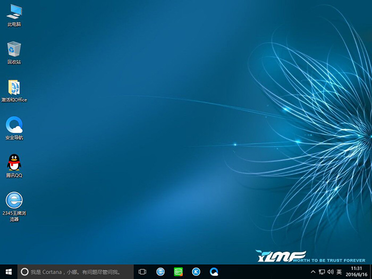Open the blue Q cloud taskbar icon
This screenshot has height=279, width=372.
pyautogui.click(x=214, y=272)
